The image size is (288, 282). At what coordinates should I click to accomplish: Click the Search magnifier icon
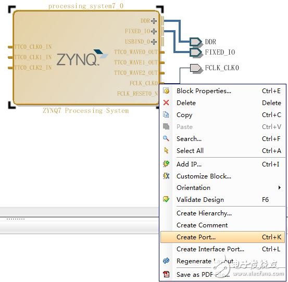coord(166,138)
